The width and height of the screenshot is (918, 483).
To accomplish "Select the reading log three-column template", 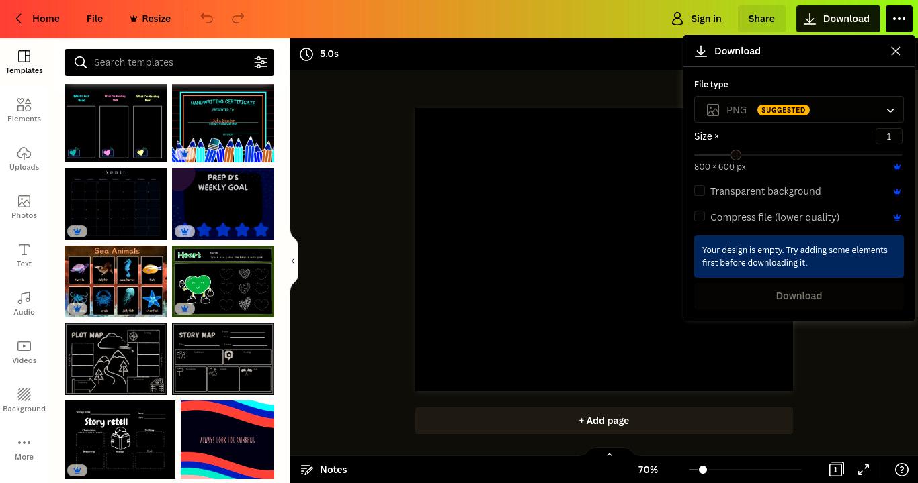I will [x=116, y=123].
